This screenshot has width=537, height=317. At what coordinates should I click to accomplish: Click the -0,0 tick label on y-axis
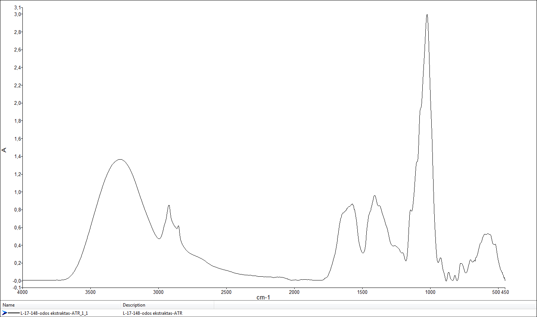tap(17, 281)
